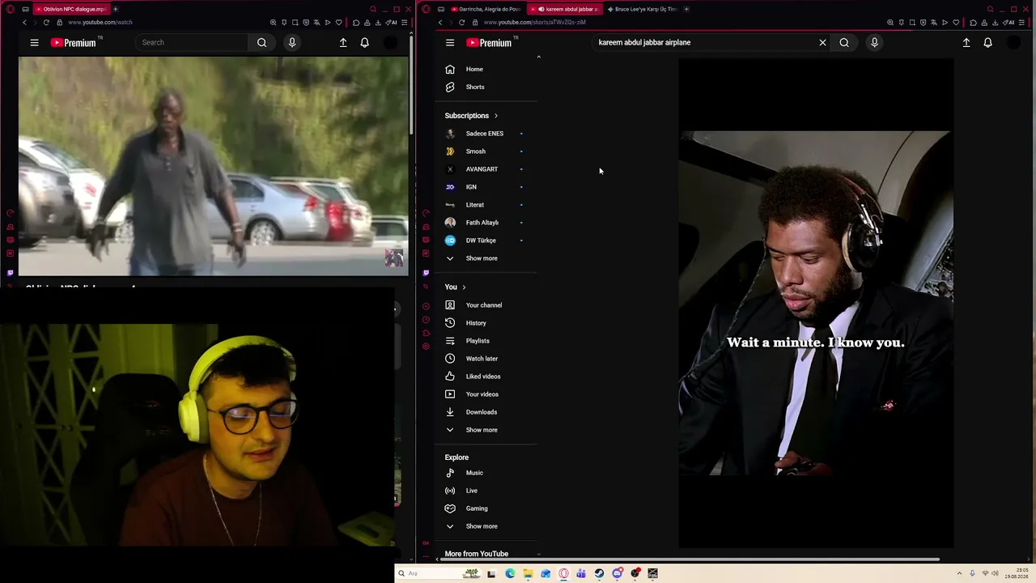Image resolution: width=1036 pixels, height=583 pixels.
Task: Start voice search in the left YouTube window
Action: 292,42
